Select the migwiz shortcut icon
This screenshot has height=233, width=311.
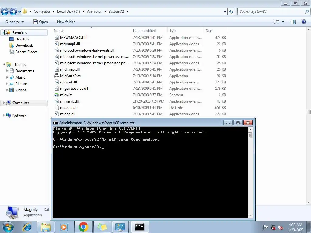[56, 95]
